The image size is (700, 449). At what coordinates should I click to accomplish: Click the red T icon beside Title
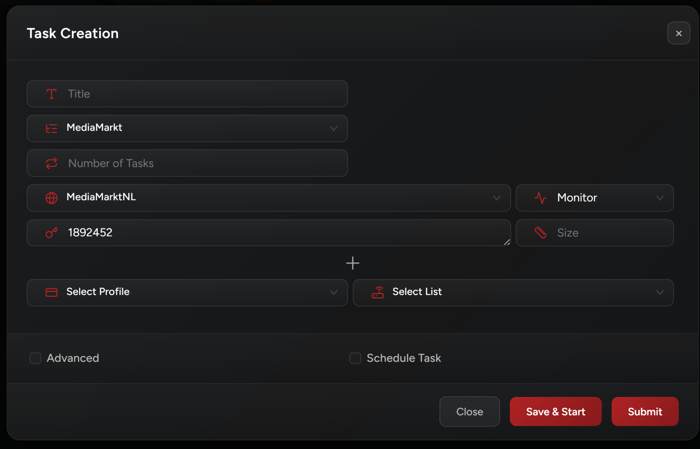tap(52, 94)
